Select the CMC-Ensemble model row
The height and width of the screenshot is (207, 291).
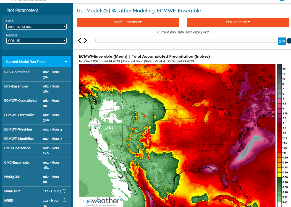(36, 165)
